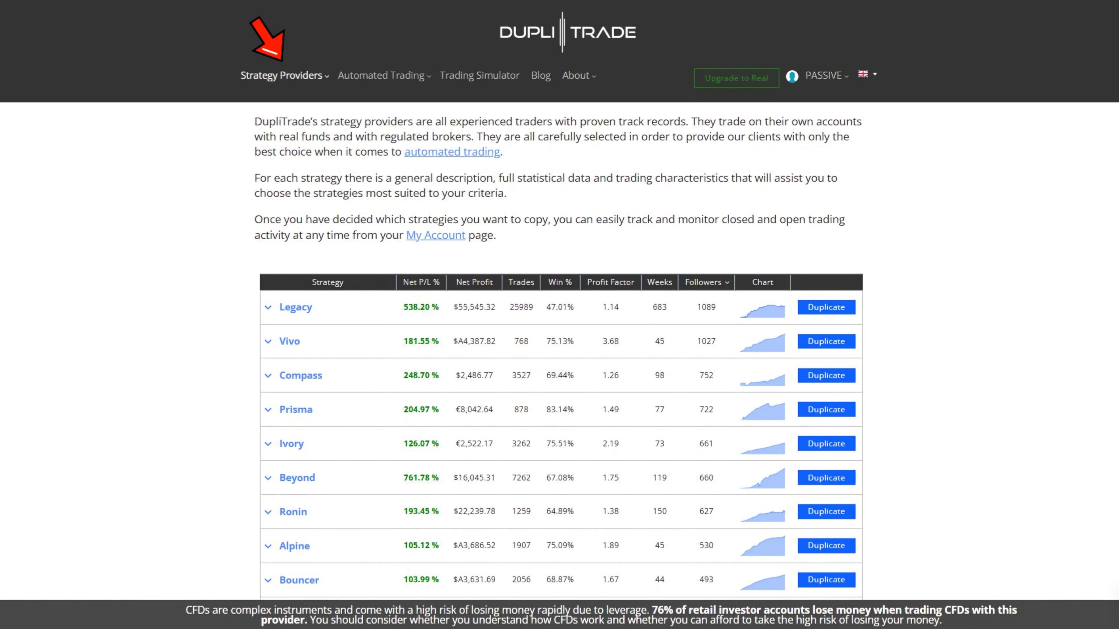This screenshot has height=629, width=1119.
Task: Sort table by Net Profit column
Action: 474,282
